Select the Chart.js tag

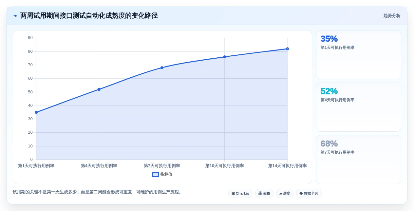pyautogui.click(x=240, y=194)
